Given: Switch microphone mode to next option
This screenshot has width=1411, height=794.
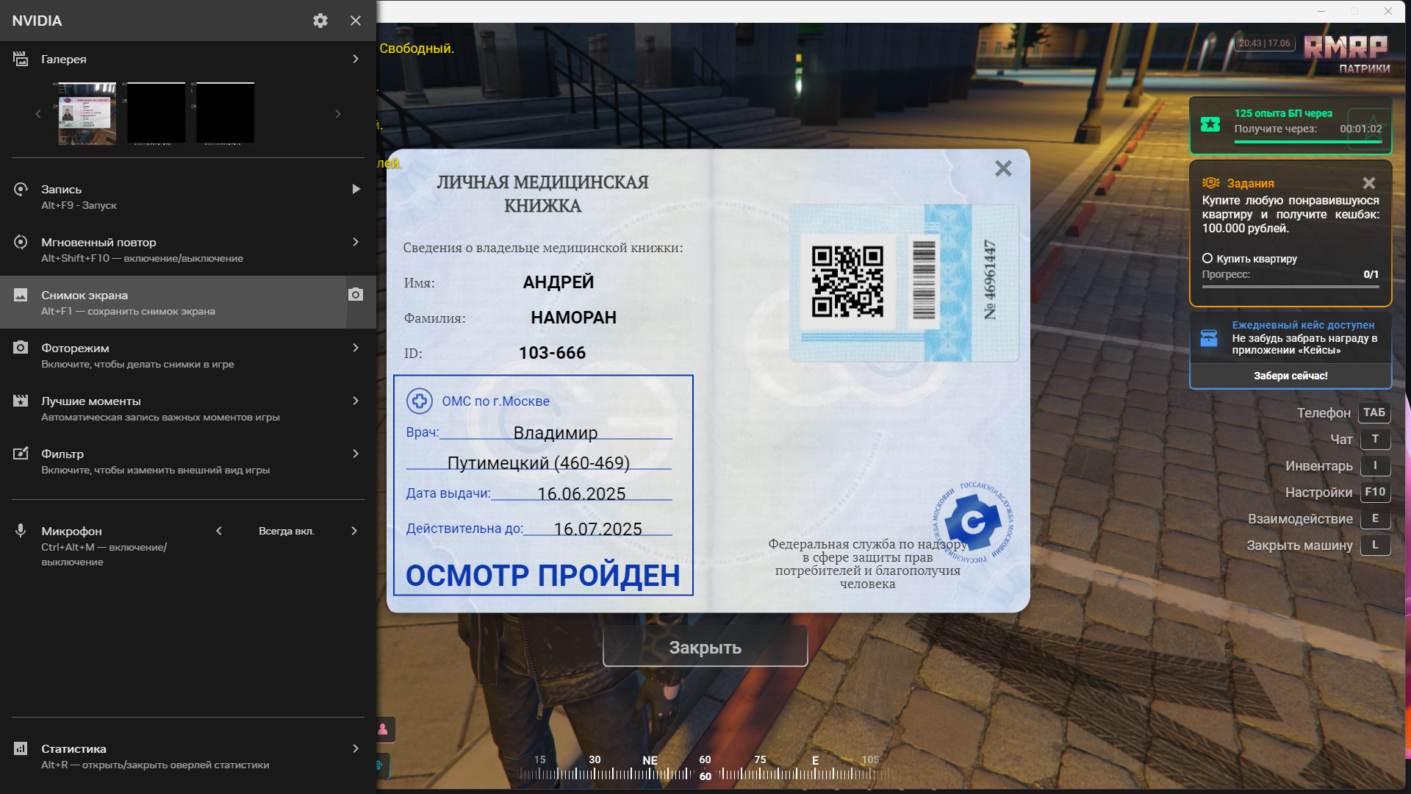Looking at the screenshot, I should pyautogui.click(x=354, y=531).
